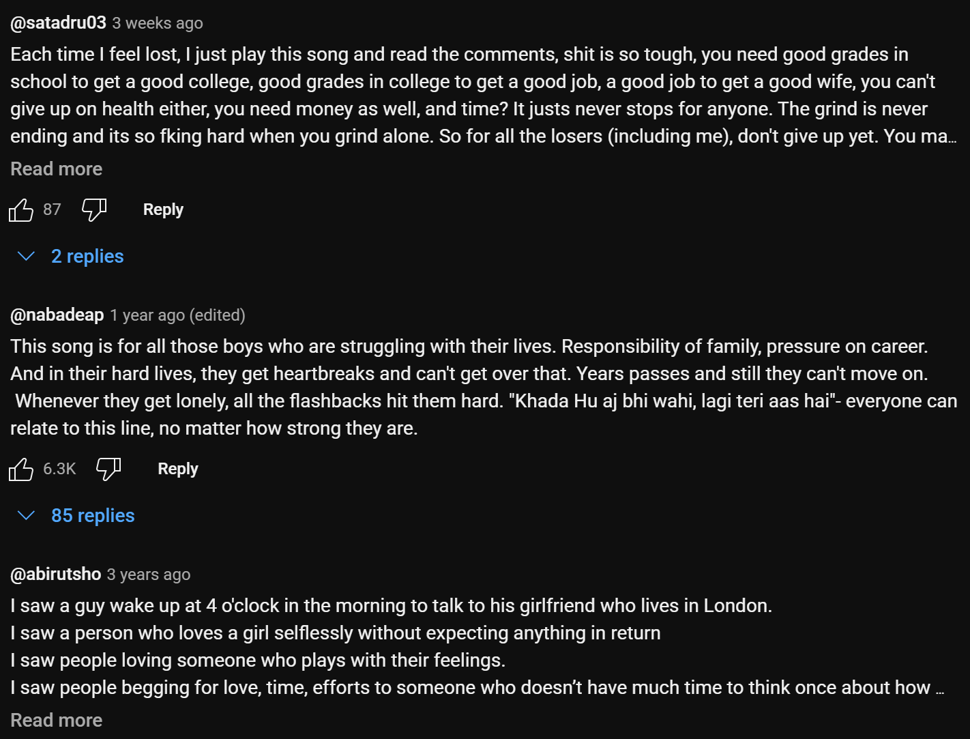Read more of the @satadru03 comment
This screenshot has height=739, width=970.
57,169
